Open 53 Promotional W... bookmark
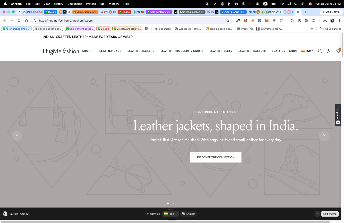This screenshot has height=223, width=344. (270, 29)
